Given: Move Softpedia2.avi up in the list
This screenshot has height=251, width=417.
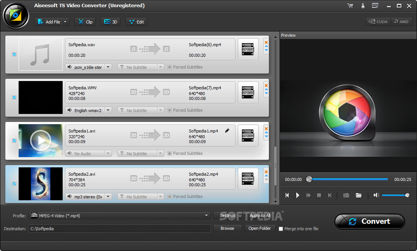Looking at the screenshot, I should (x=266, y=176).
